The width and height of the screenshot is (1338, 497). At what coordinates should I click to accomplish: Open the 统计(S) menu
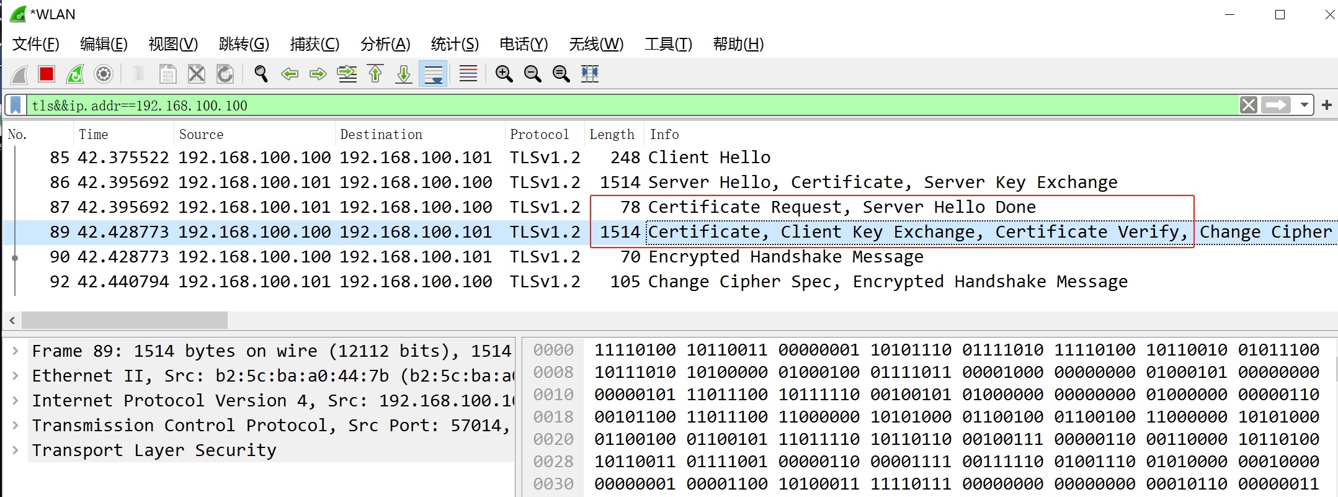tap(455, 44)
